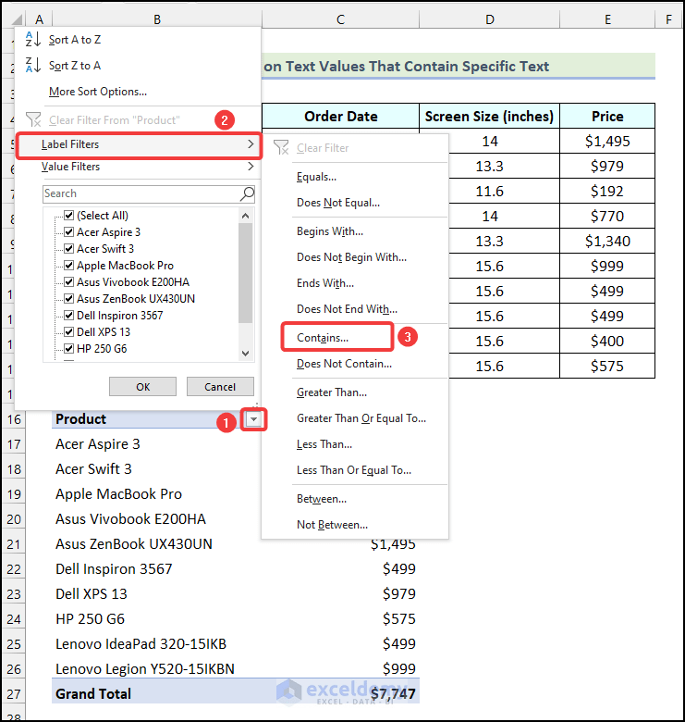The height and width of the screenshot is (722, 685).
Task: Click the select-all corner triangle of the sheet
Action: [x=17, y=19]
